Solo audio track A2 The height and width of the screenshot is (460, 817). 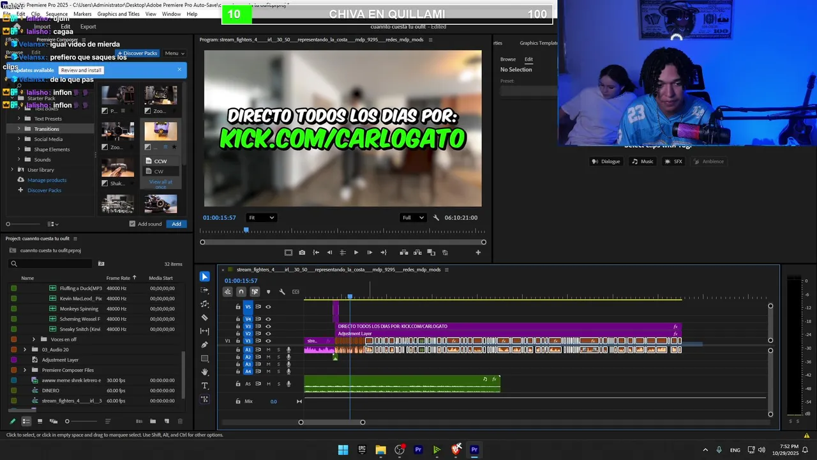click(x=278, y=356)
